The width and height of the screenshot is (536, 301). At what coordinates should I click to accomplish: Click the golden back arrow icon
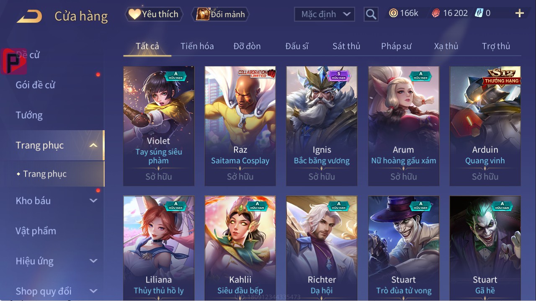point(29,17)
